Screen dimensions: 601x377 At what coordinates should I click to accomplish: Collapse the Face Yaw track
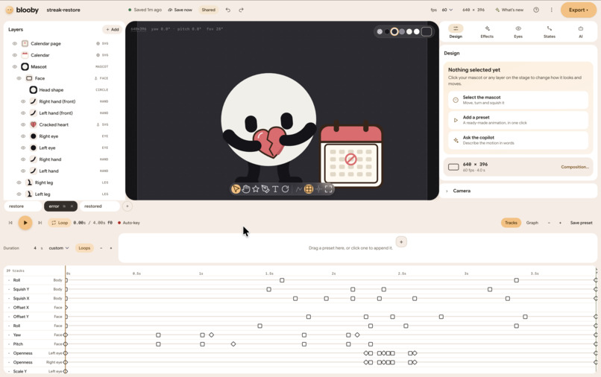9,335
